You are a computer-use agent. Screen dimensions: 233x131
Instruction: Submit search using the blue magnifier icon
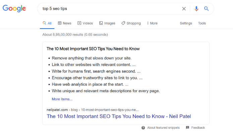coord(206,9)
